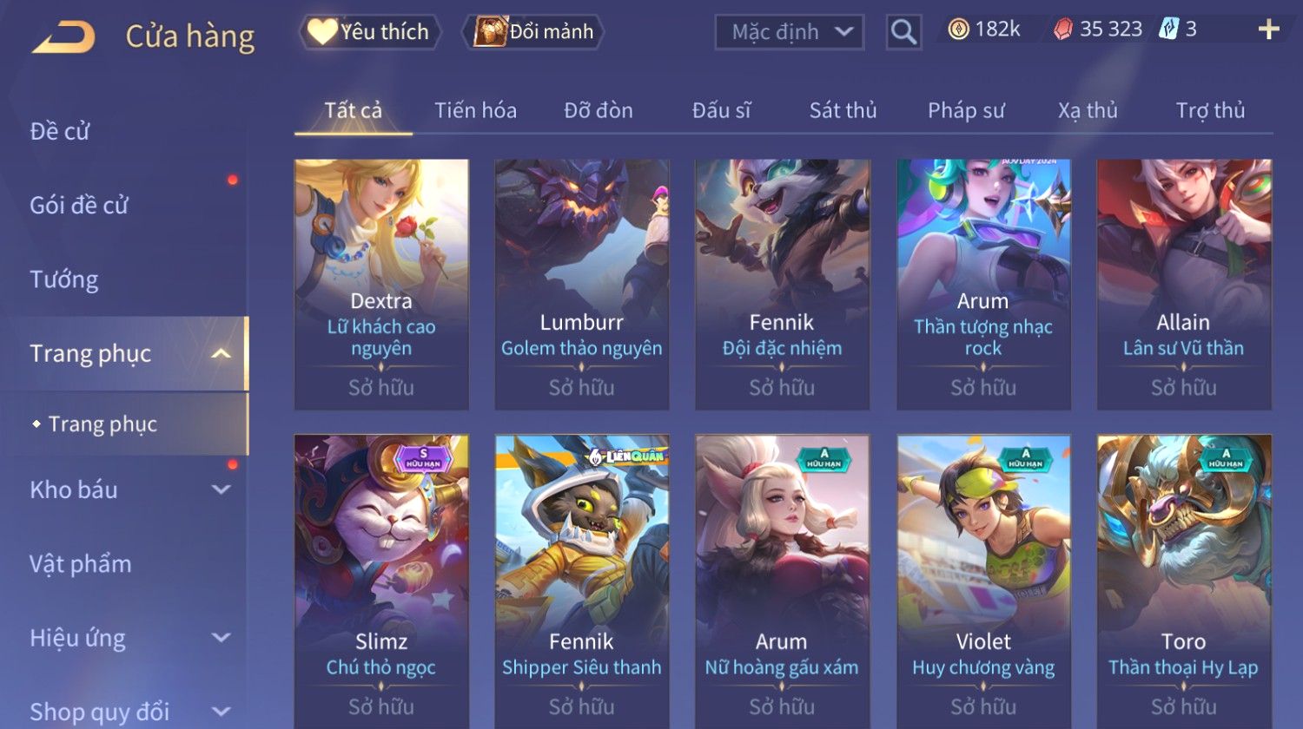Click the gold coin currency icon

[958, 30]
